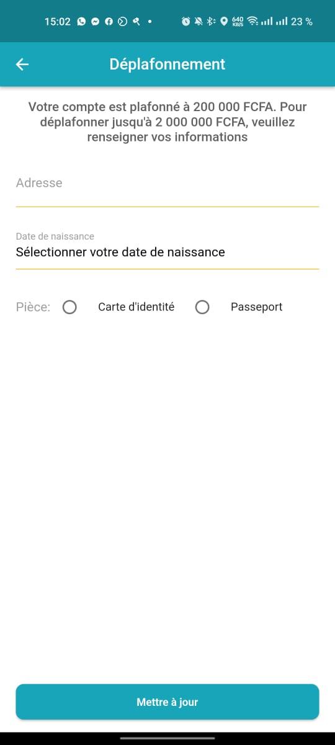This screenshot has width=335, height=745.
Task: Tap the Carte d'identité label text
Action: coord(136,307)
